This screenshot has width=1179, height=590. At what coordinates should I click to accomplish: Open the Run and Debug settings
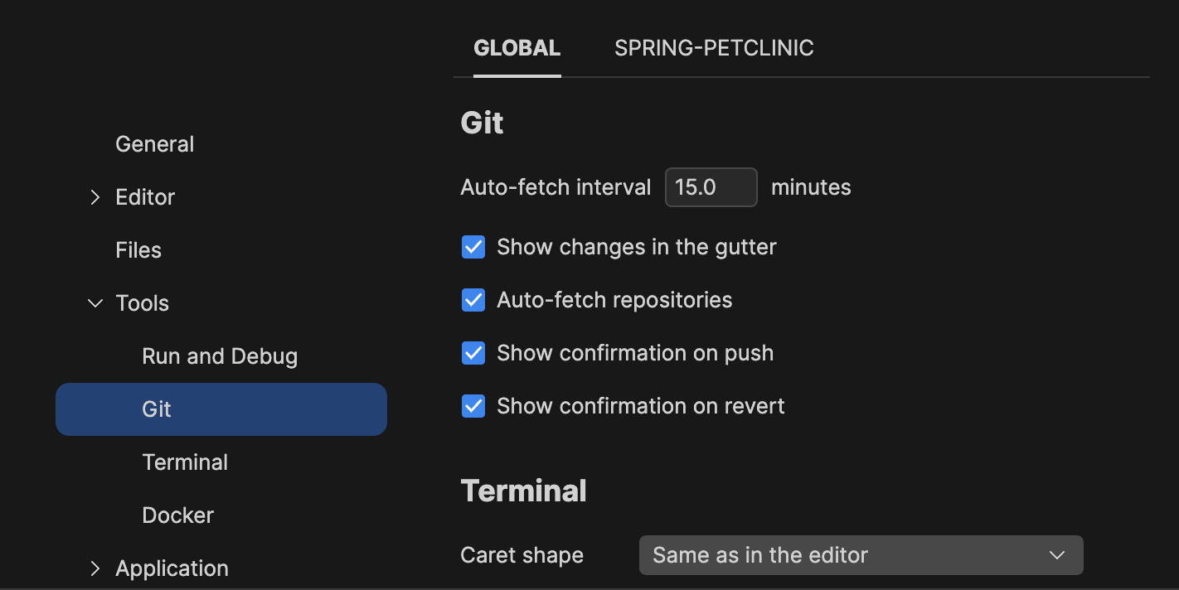219,355
